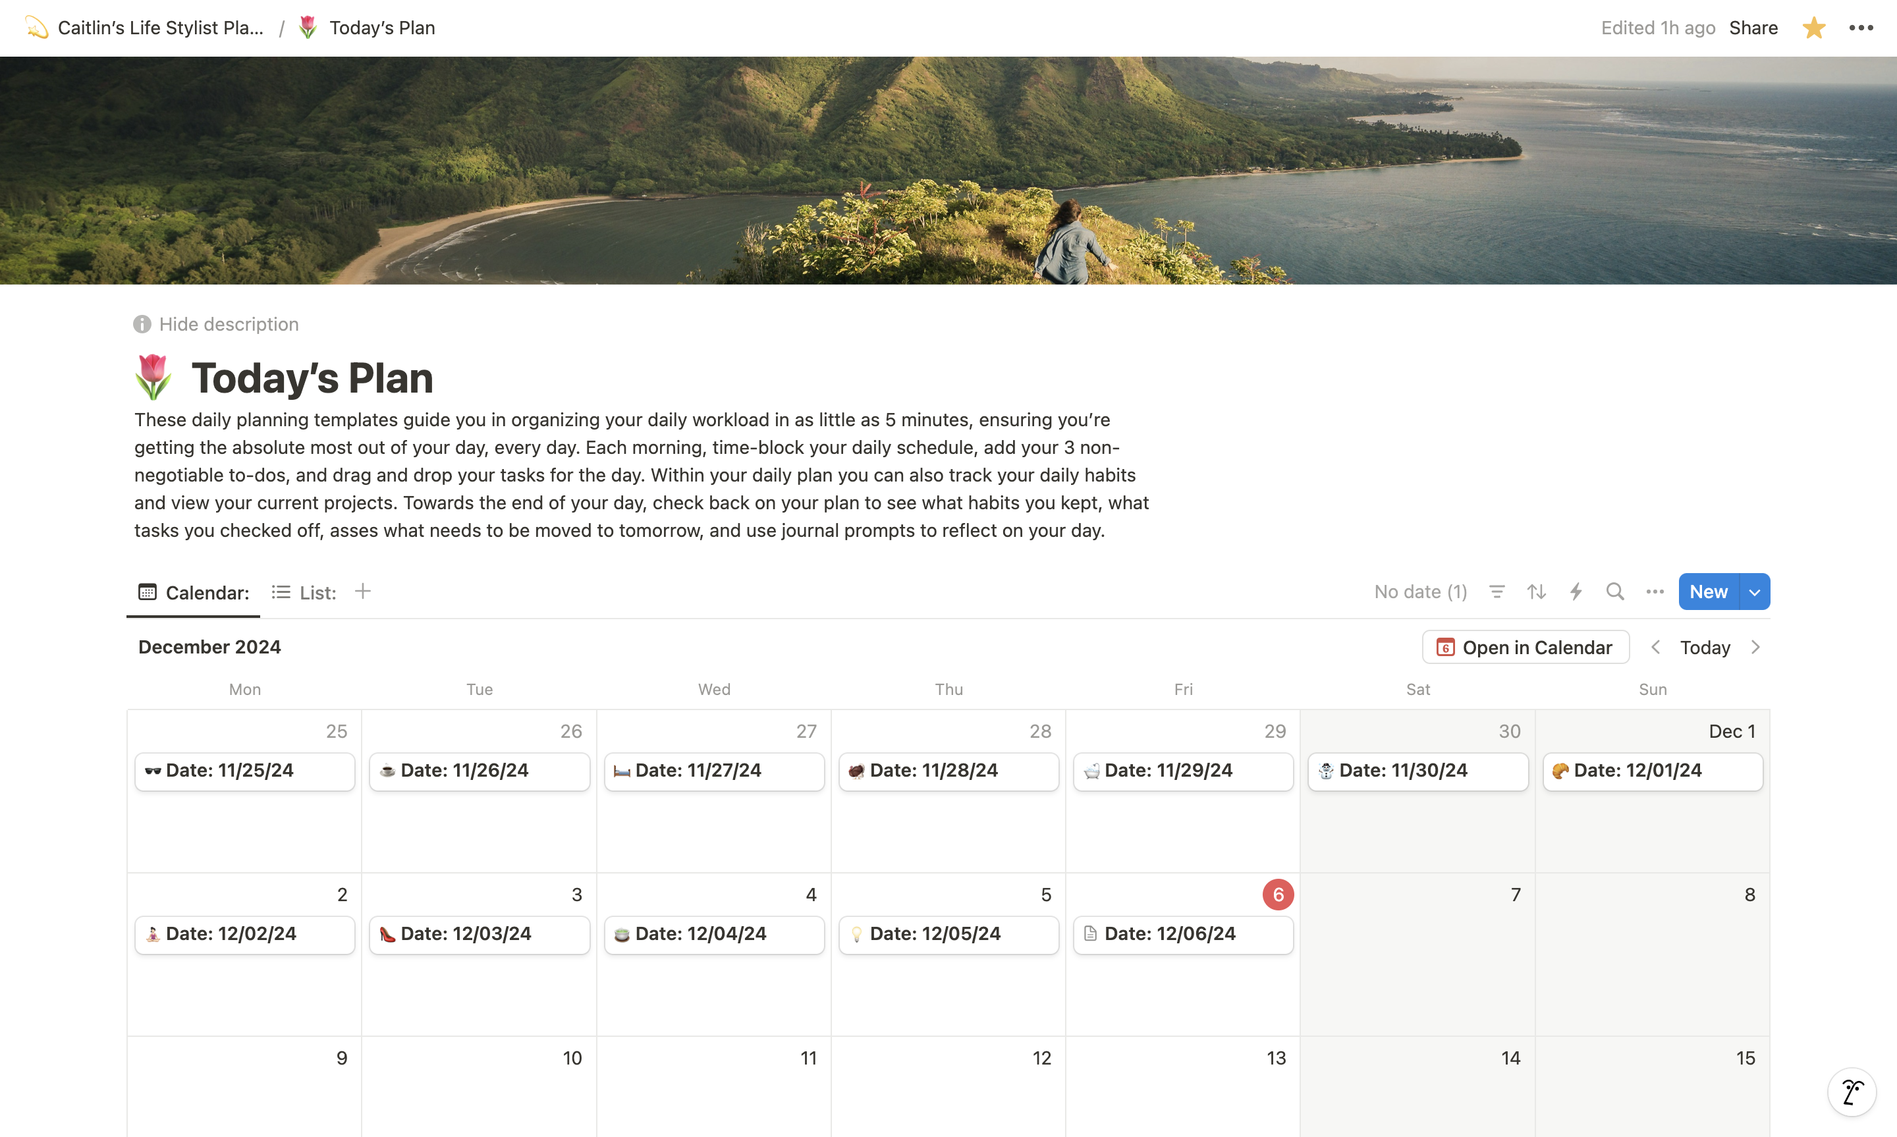Click the Open in Calendar button

[1525, 648]
